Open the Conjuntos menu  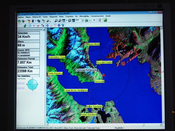click(x=69, y=16)
